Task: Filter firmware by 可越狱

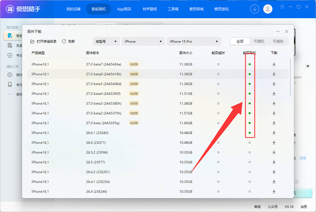Action: pos(278,41)
